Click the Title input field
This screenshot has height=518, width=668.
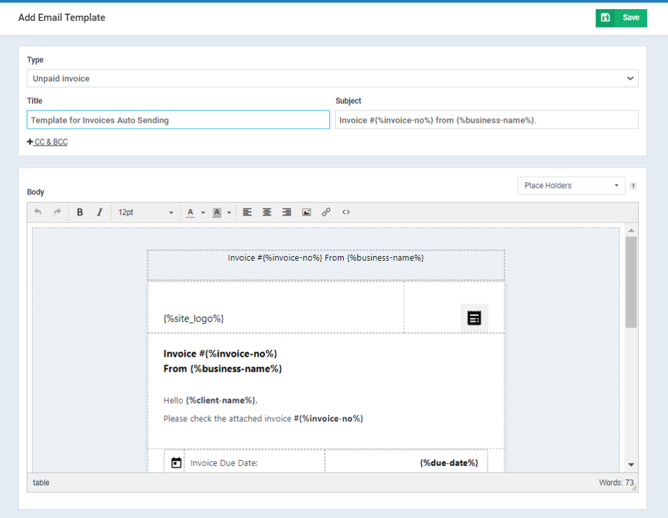coord(178,120)
